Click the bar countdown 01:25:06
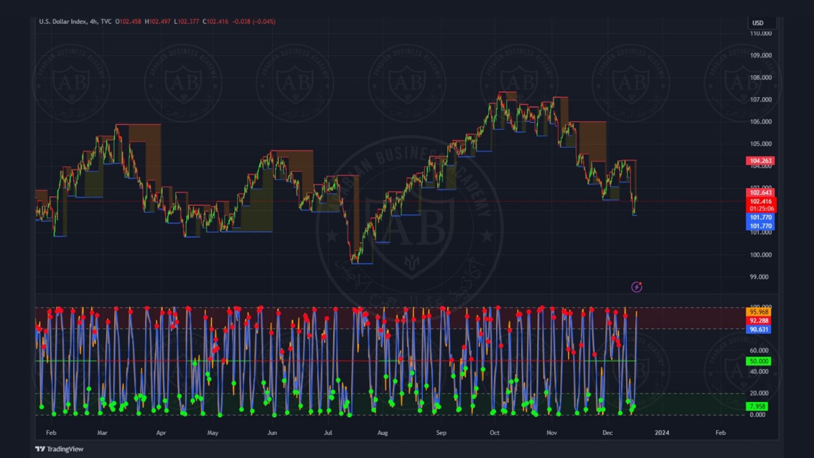The image size is (814, 458). pos(761,209)
